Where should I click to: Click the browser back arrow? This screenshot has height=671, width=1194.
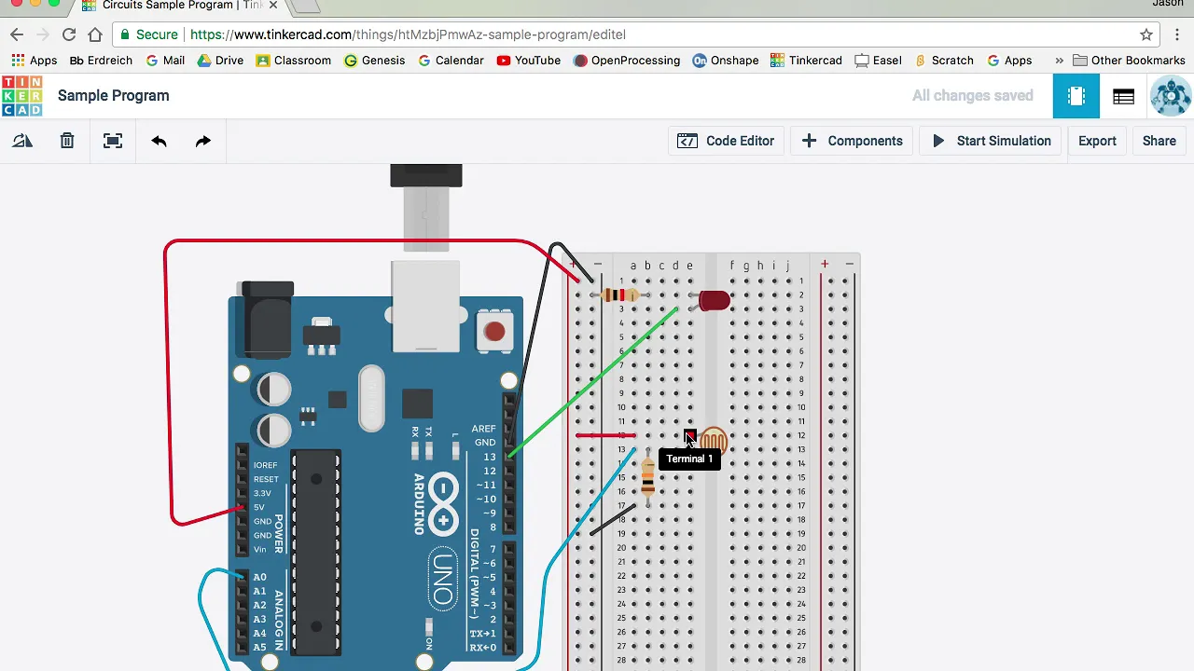17,34
